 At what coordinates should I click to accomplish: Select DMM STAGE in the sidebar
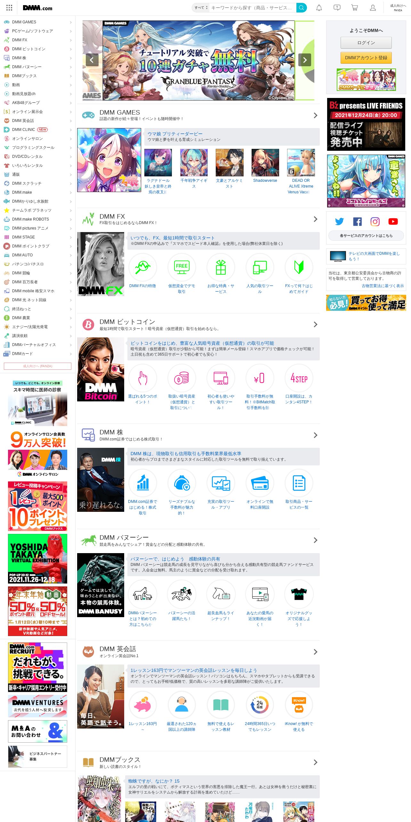pos(37,237)
